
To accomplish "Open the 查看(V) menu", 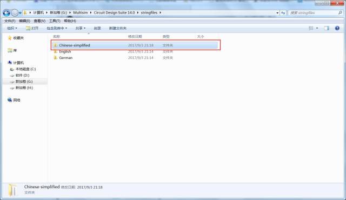I will (39, 21).
